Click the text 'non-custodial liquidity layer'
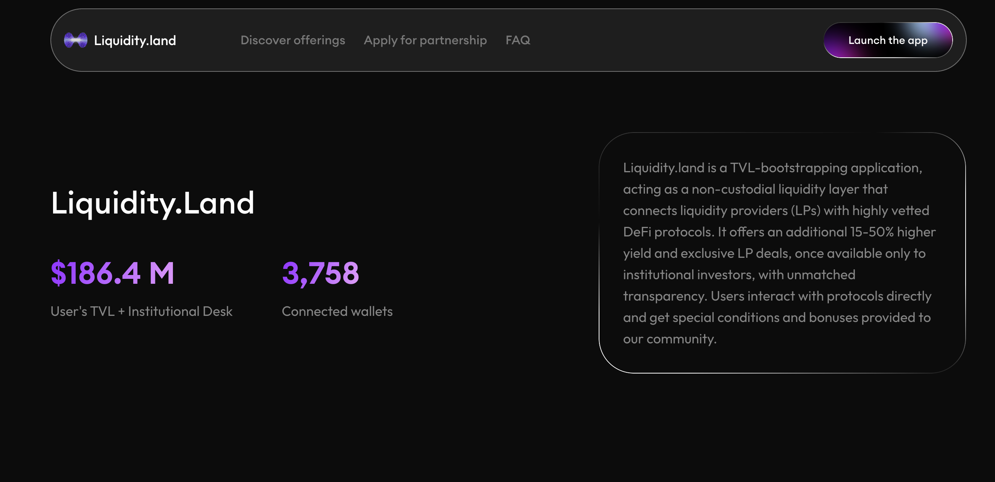 tap(775, 189)
